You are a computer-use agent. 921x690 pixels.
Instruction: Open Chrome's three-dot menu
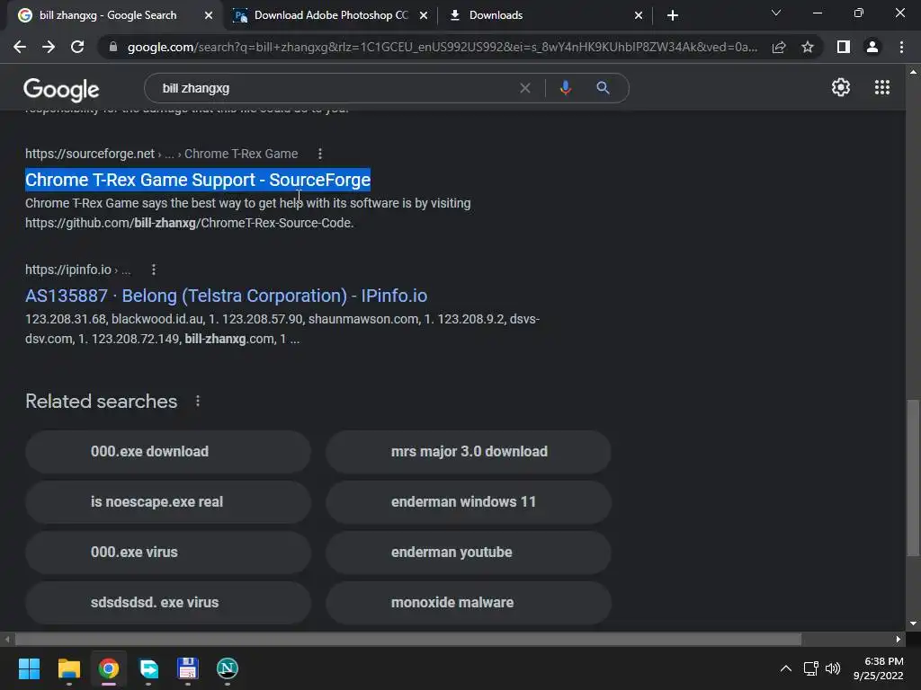901,47
